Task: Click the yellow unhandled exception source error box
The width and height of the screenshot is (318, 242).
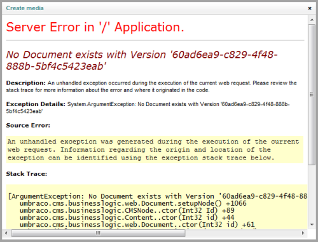Action: pyautogui.click(x=155, y=150)
